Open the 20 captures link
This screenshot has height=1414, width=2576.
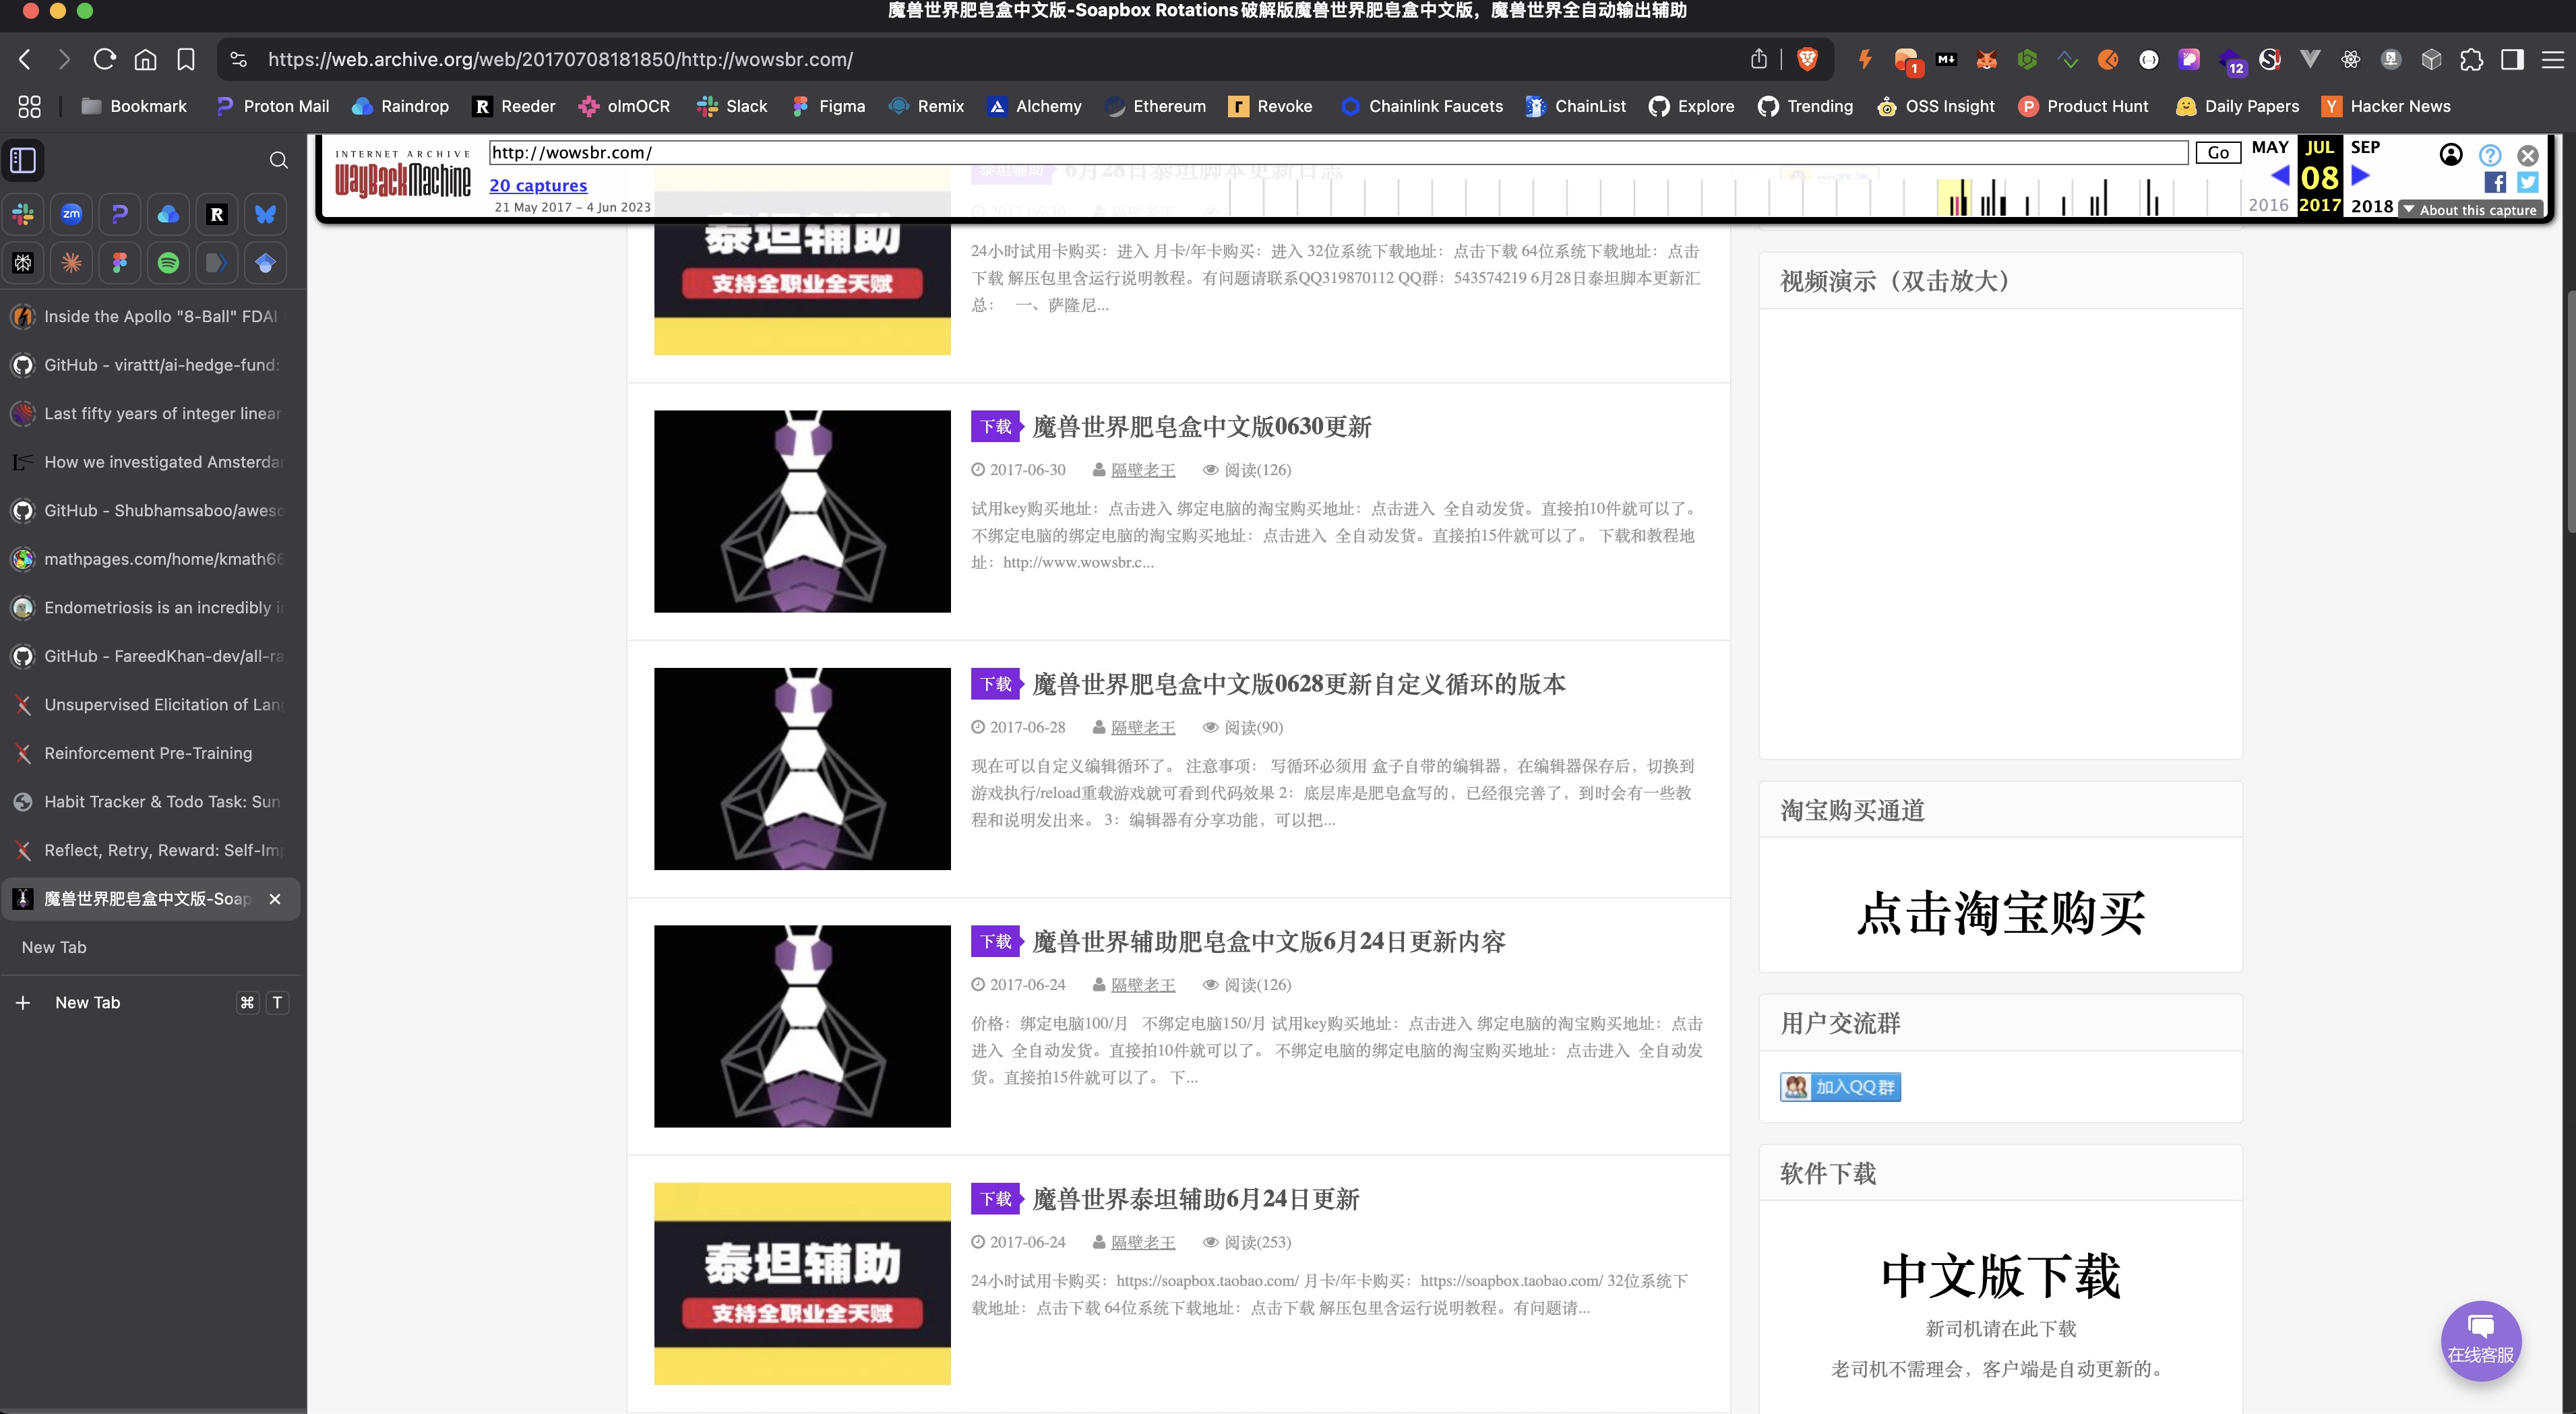[x=538, y=185]
